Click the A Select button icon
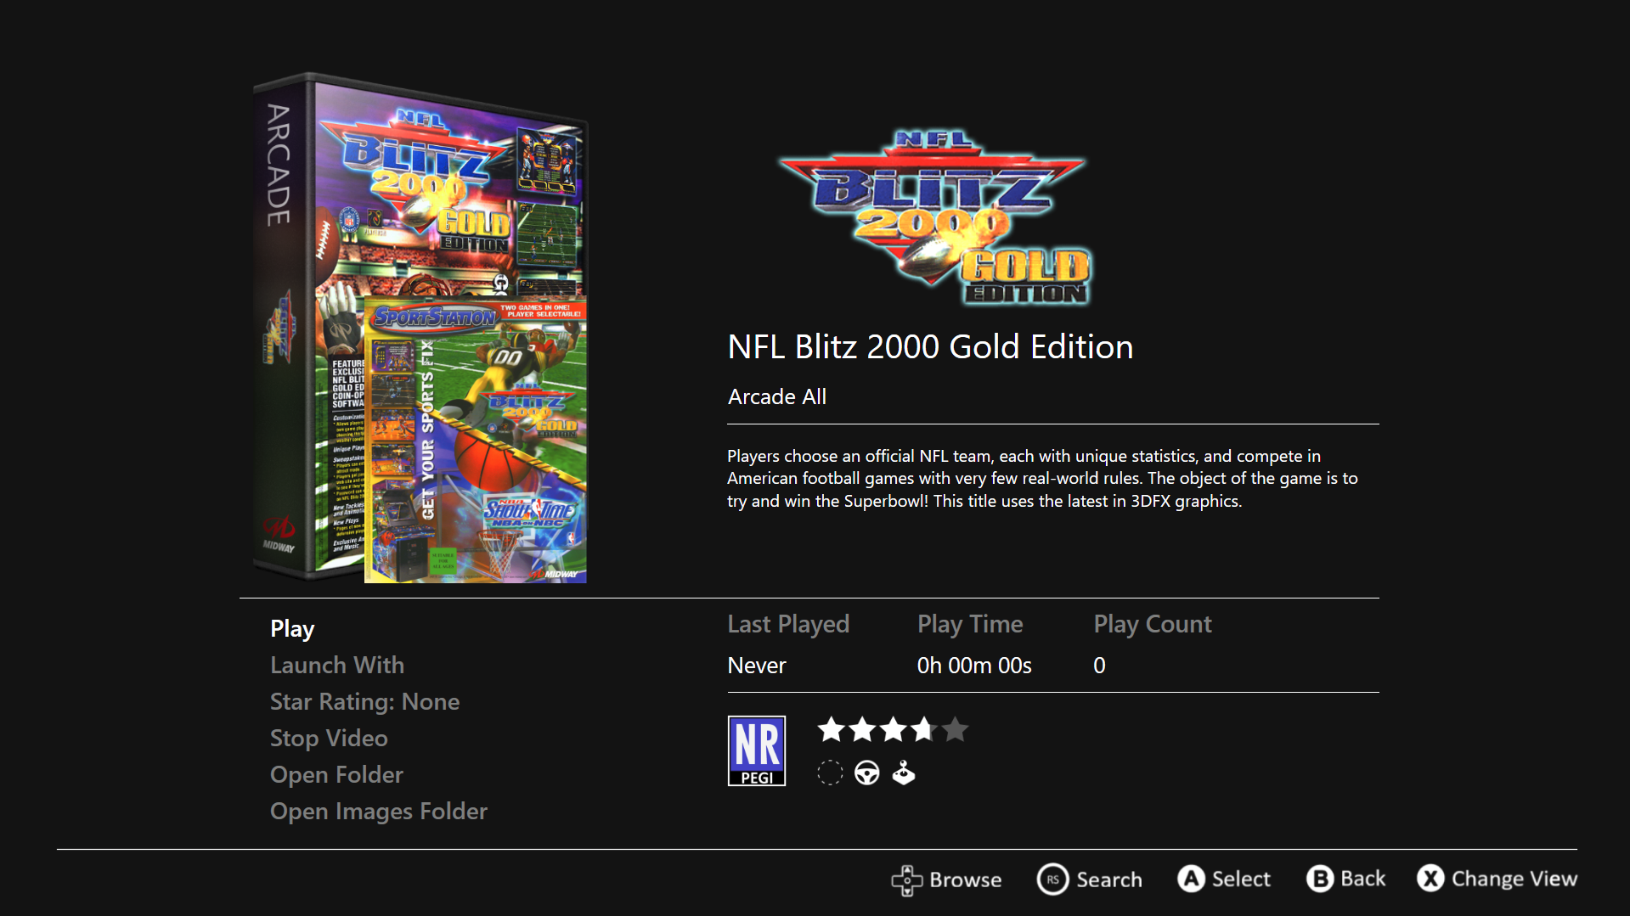The height and width of the screenshot is (916, 1630). (x=1191, y=879)
